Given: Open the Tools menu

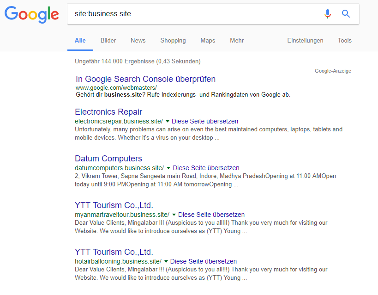Looking at the screenshot, I should pyautogui.click(x=344, y=40).
